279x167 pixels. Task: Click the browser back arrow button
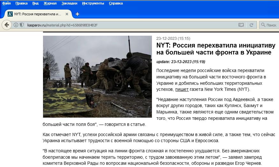click(x=7, y=25)
